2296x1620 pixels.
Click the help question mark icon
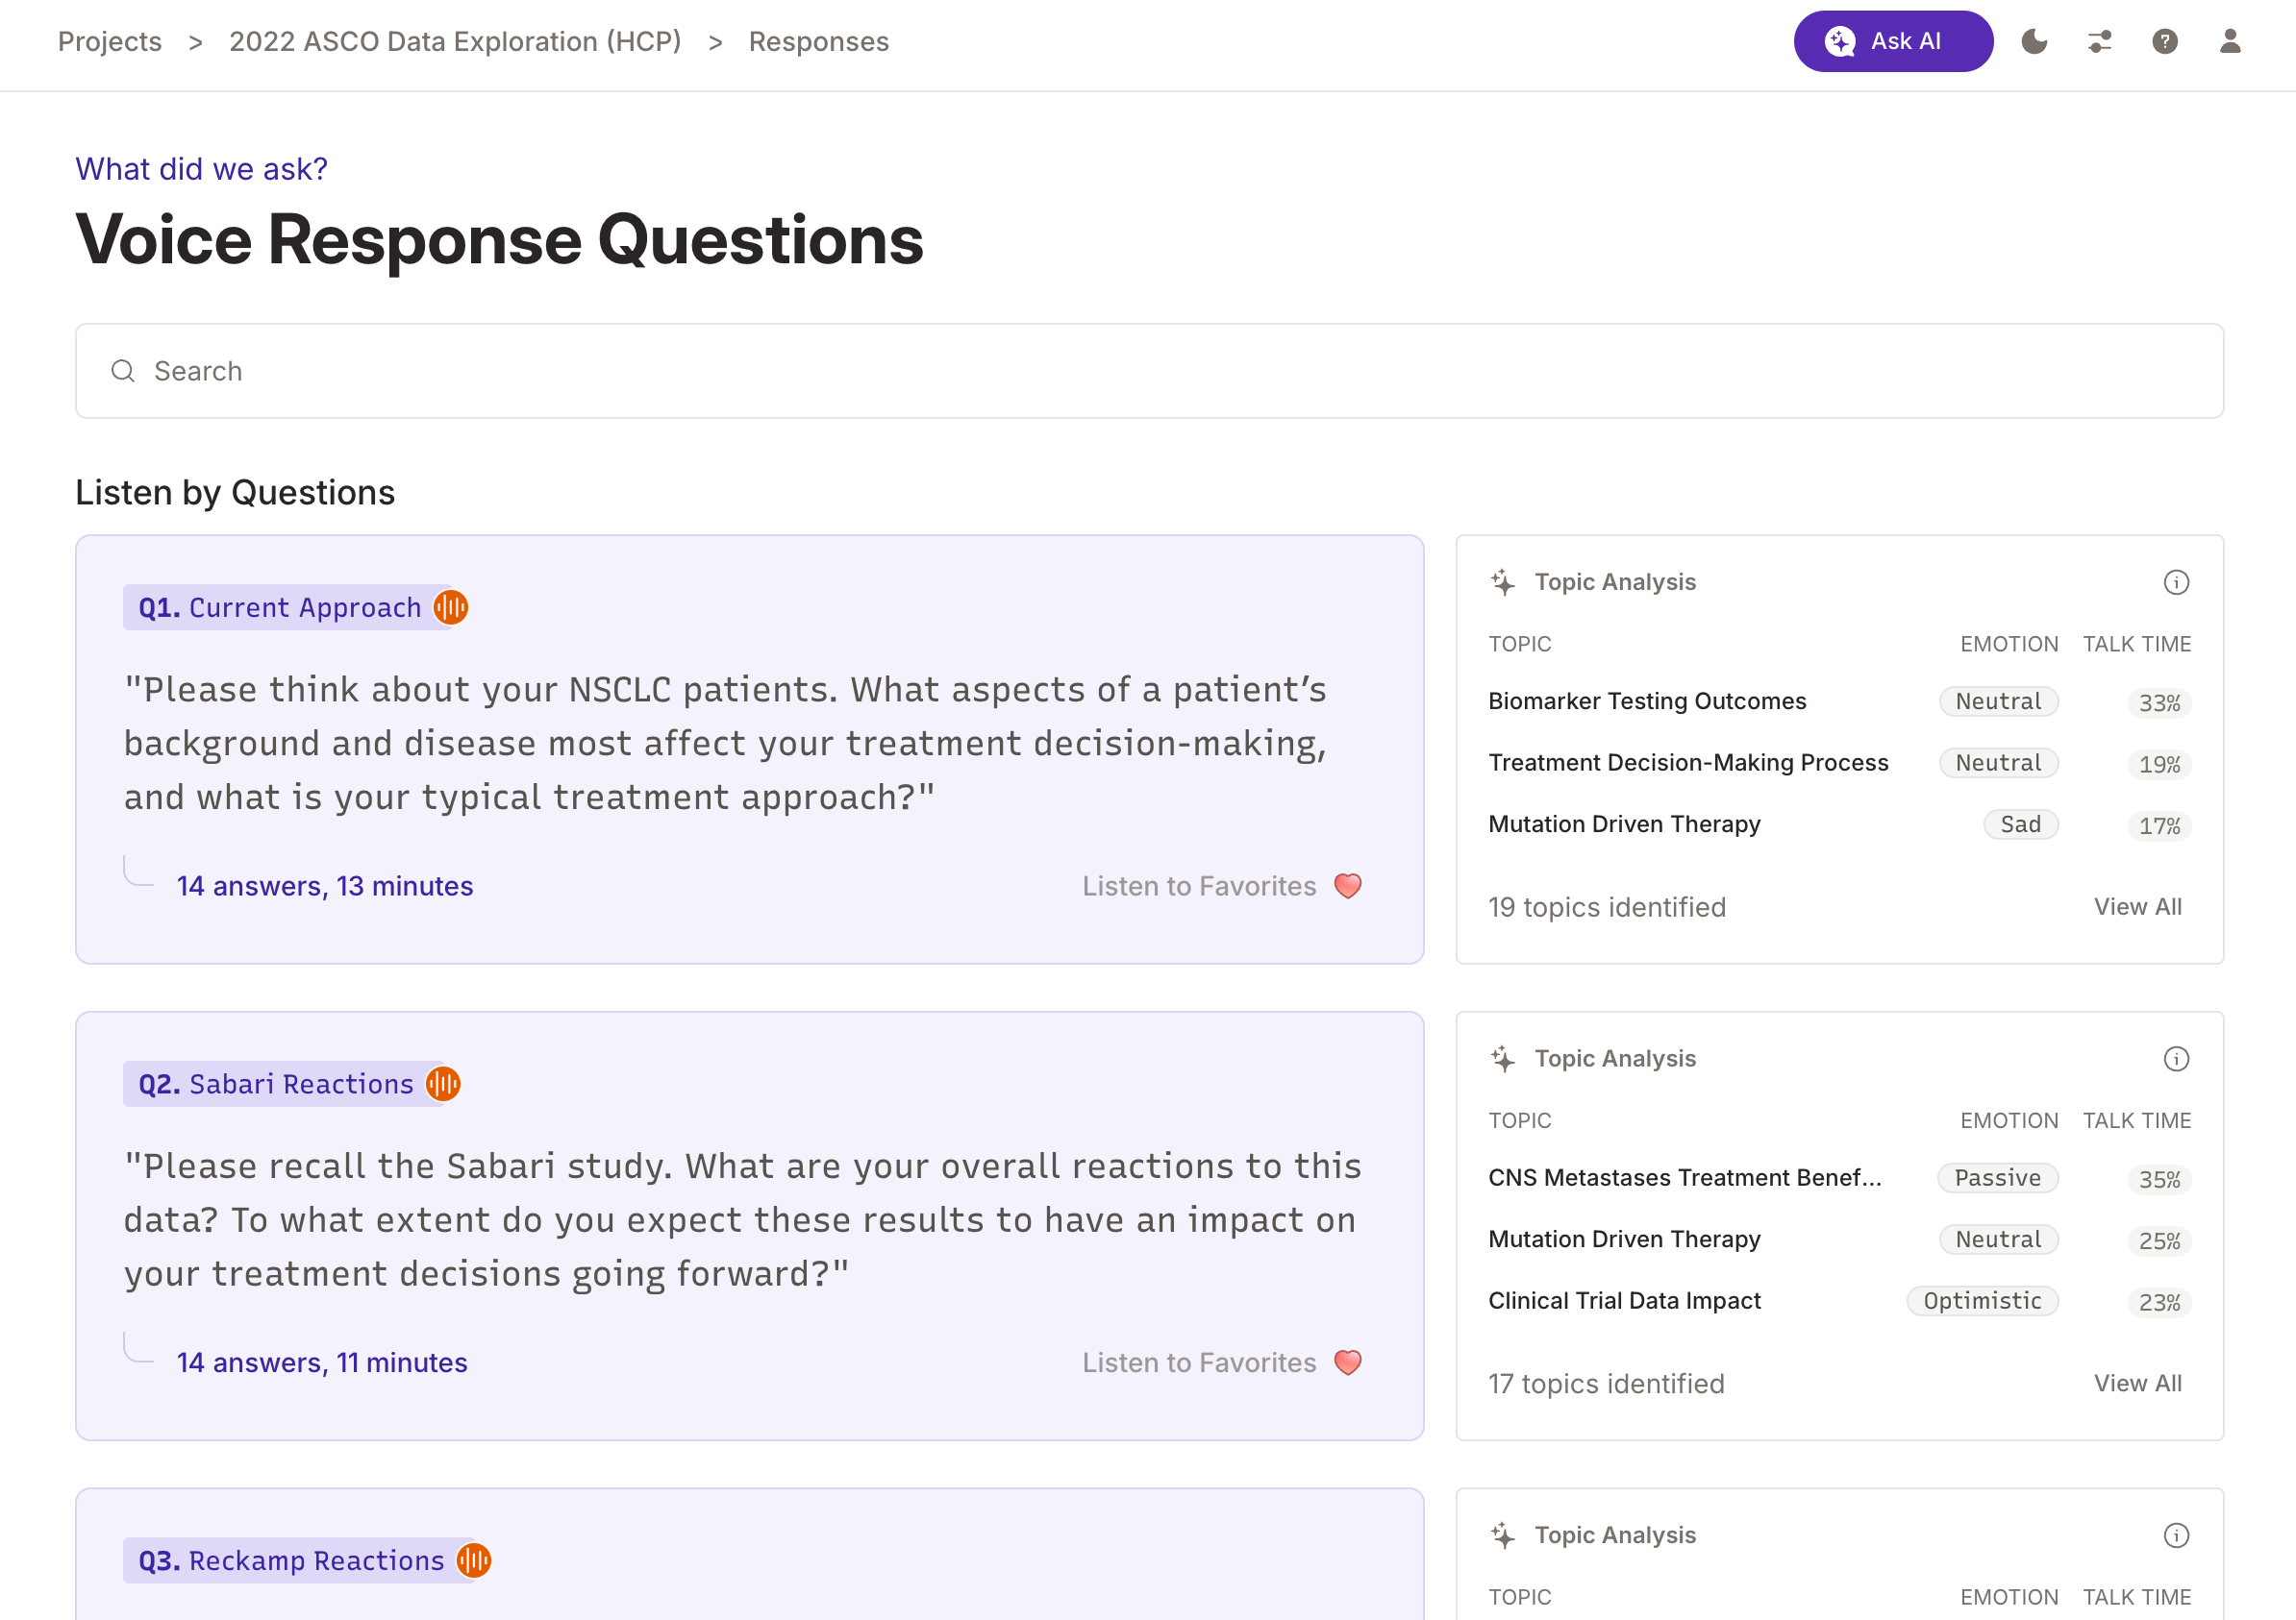[x=2164, y=41]
